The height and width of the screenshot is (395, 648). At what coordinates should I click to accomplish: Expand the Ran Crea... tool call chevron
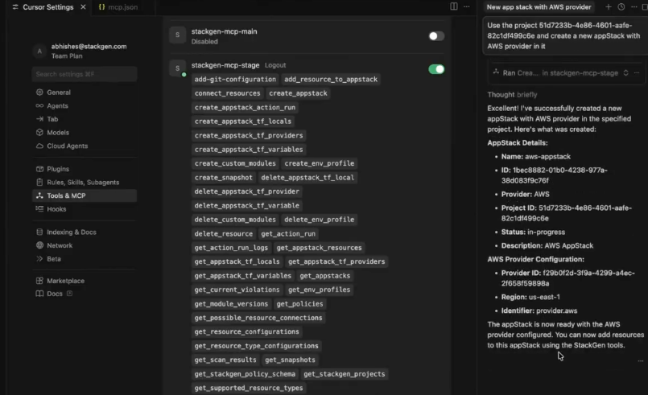(x=625, y=72)
